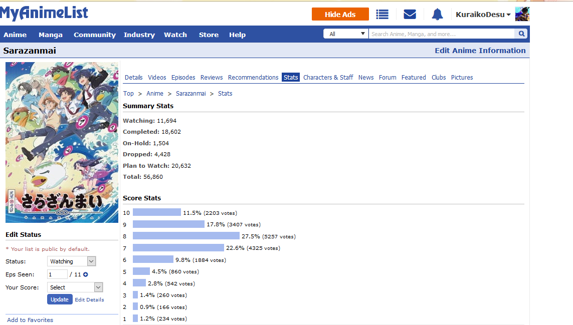The width and height of the screenshot is (573, 325).
Task: Open the Your Score select dropdown
Action: click(75, 287)
